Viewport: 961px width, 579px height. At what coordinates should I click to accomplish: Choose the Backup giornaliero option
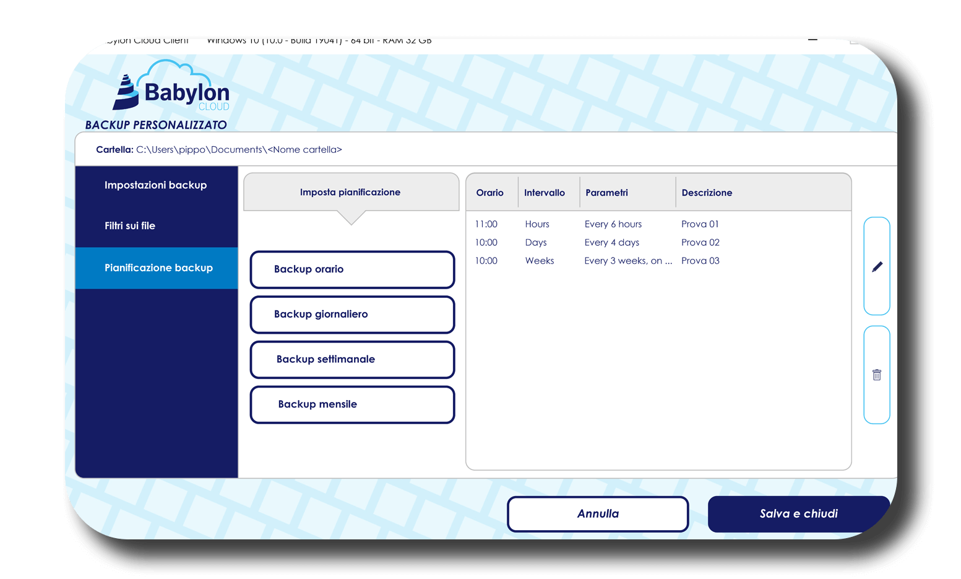pos(352,315)
